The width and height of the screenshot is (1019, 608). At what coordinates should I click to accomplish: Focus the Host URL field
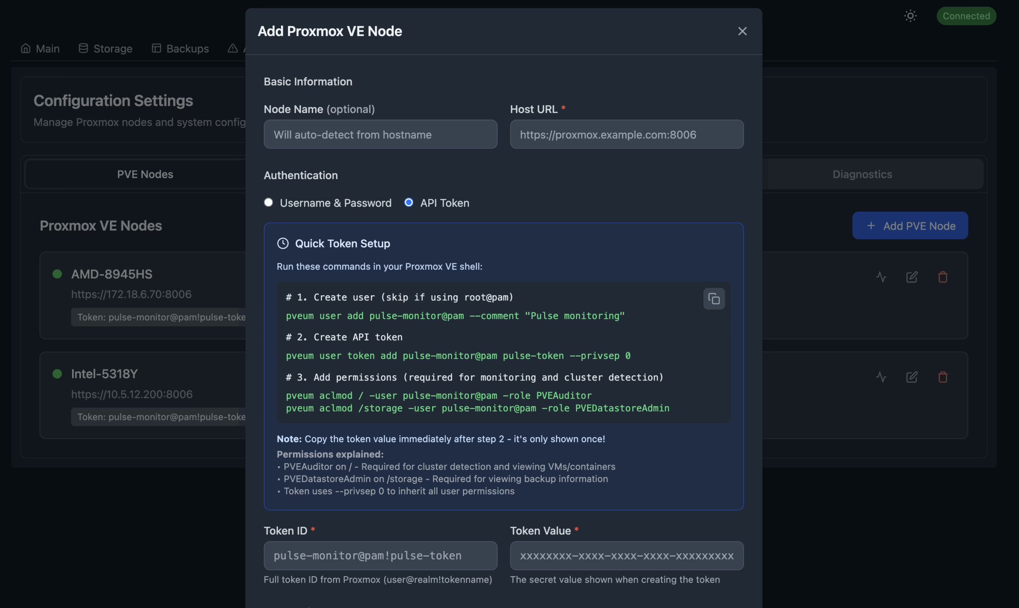[627, 134]
